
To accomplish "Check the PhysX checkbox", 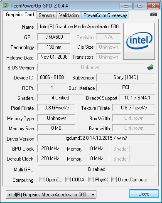I will [x=91, y=179].
